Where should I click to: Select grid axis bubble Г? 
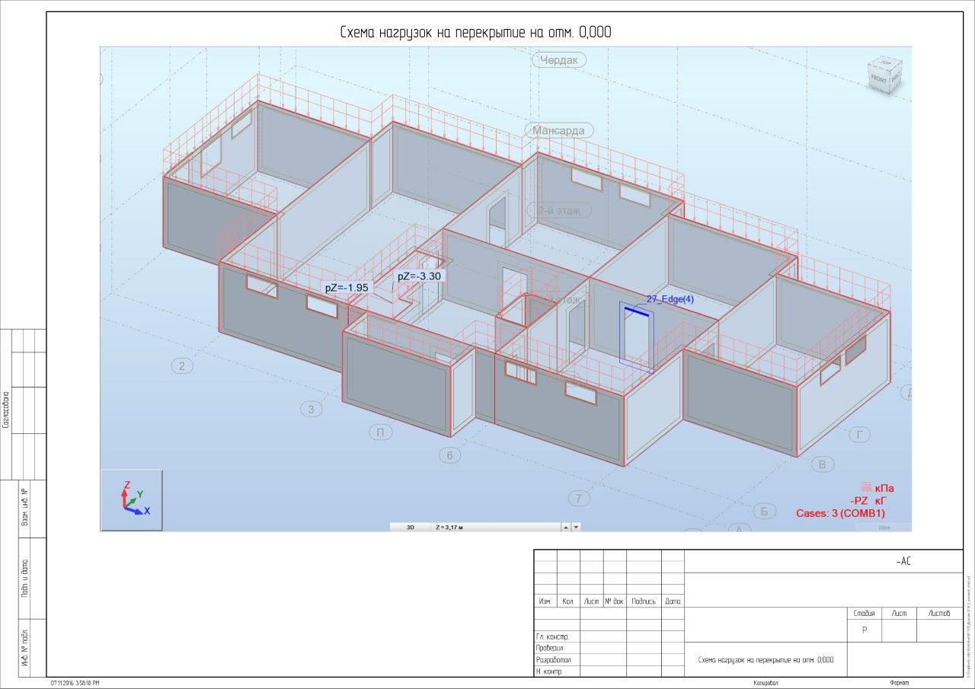tap(859, 435)
